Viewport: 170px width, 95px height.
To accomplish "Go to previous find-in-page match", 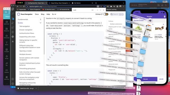I will coord(97,10).
